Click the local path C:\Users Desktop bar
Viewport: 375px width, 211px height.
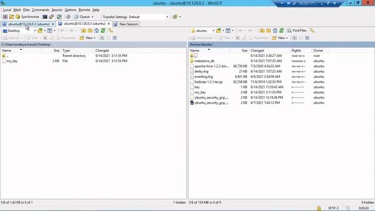coord(93,45)
